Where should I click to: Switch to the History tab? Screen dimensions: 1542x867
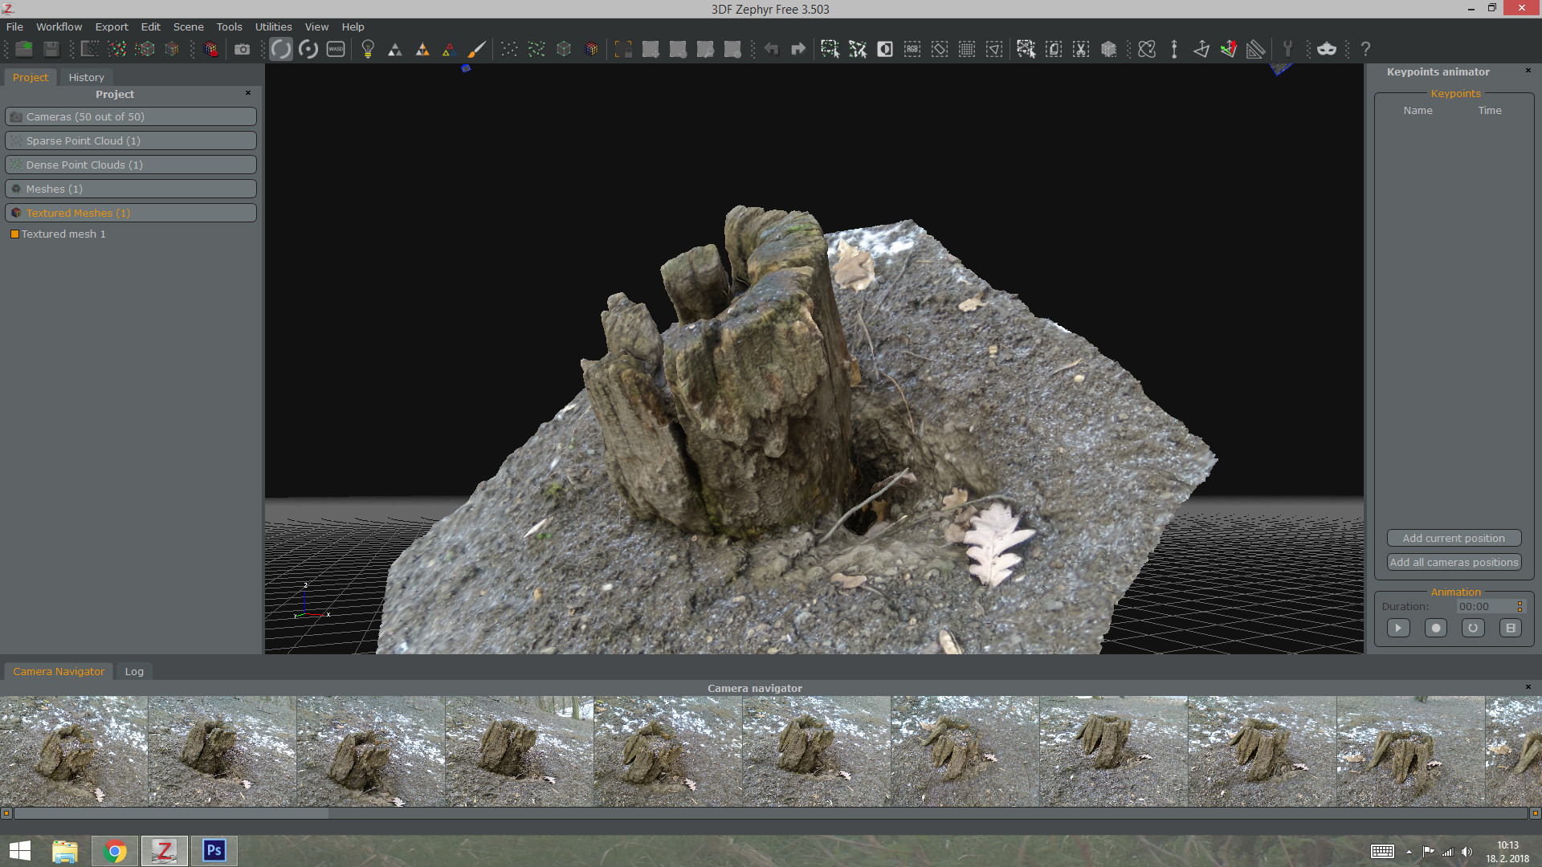[x=86, y=77]
